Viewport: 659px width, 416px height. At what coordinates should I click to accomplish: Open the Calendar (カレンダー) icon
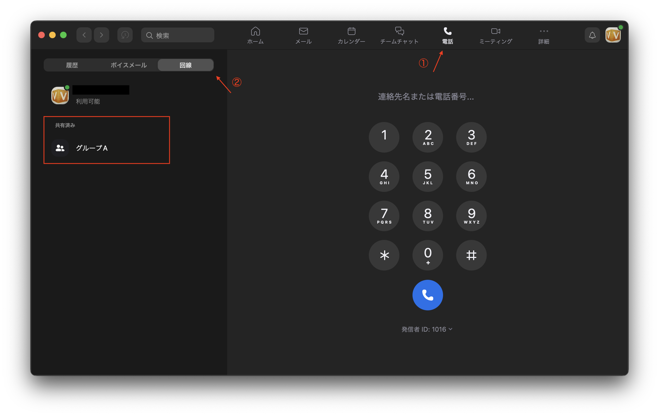[x=351, y=31]
